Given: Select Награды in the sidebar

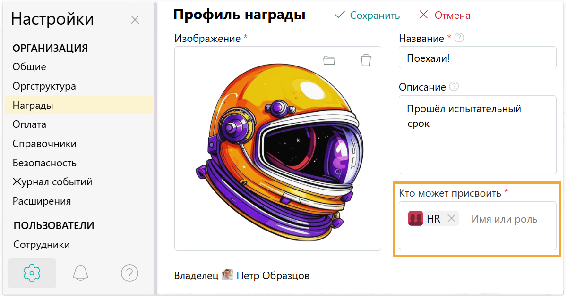Looking at the screenshot, I should click(x=33, y=106).
